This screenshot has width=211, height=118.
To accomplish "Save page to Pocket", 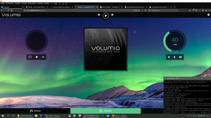I will 136,10.
